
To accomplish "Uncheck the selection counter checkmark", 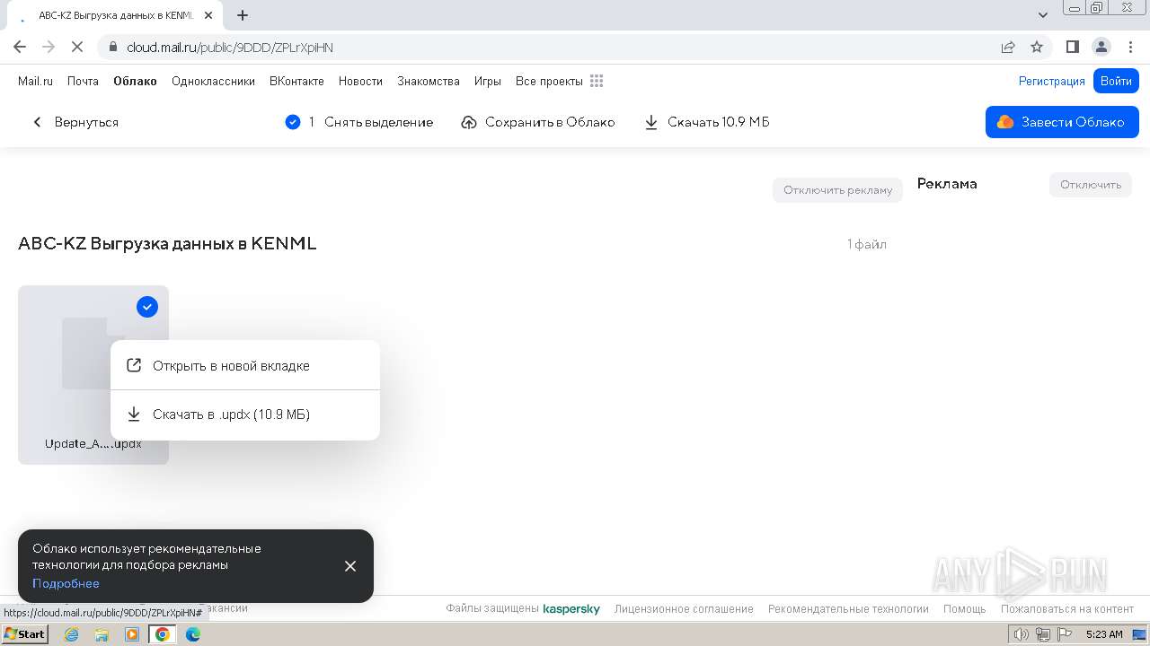I will [x=292, y=122].
